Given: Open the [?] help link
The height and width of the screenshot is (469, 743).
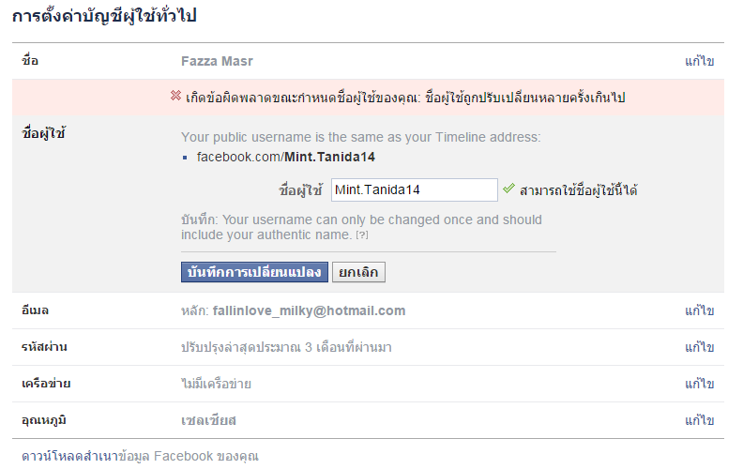Looking at the screenshot, I should pos(361,234).
